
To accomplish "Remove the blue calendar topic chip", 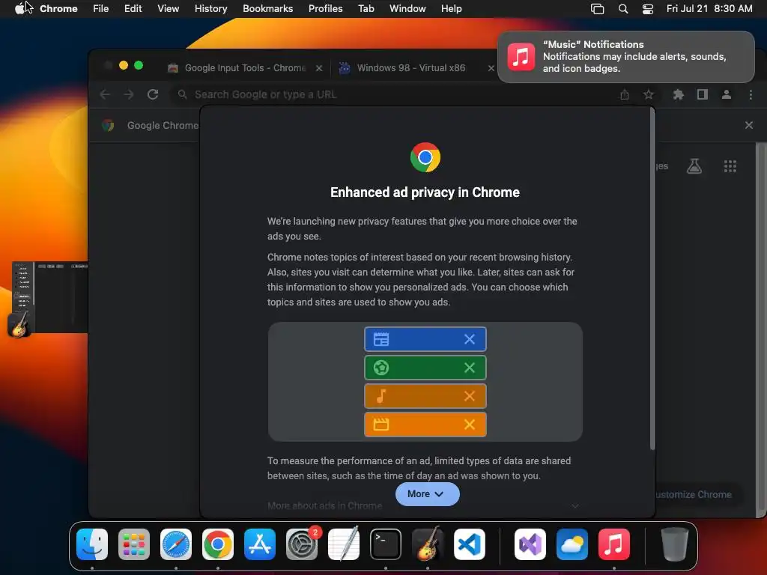I will tap(470, 339).
